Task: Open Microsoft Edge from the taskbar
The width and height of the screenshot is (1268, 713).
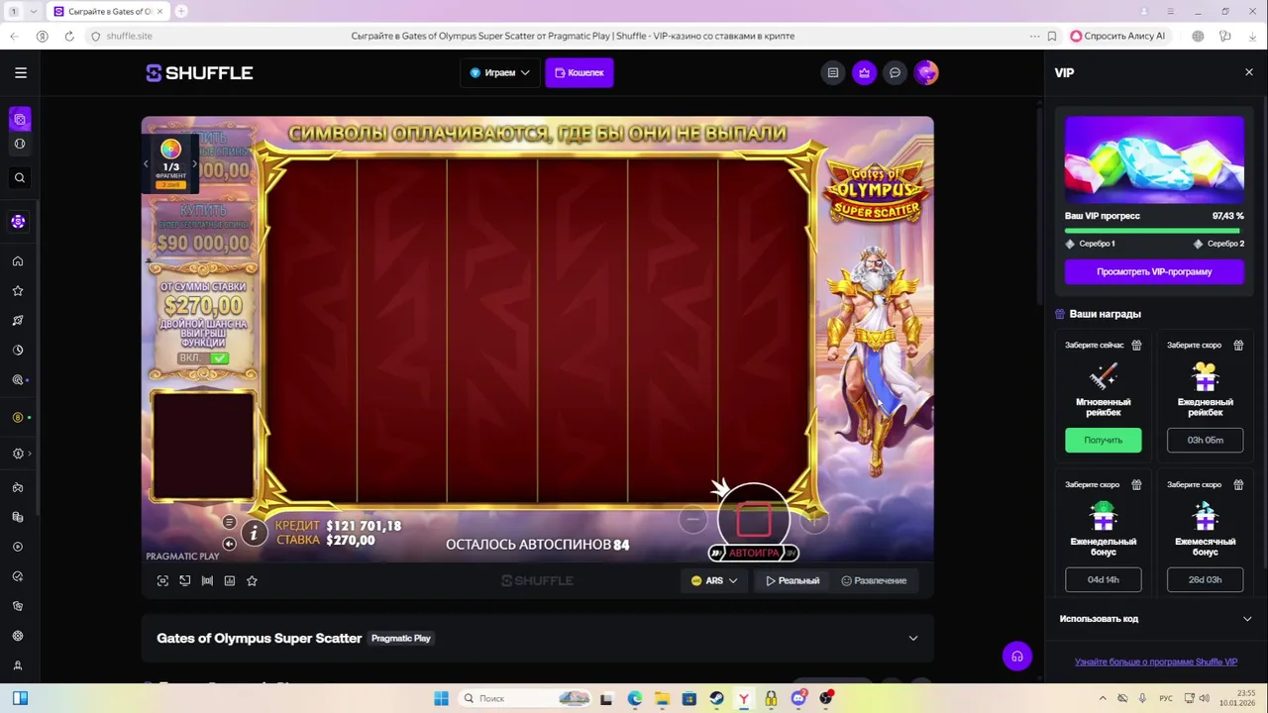Action: click(x=634, y=698)
